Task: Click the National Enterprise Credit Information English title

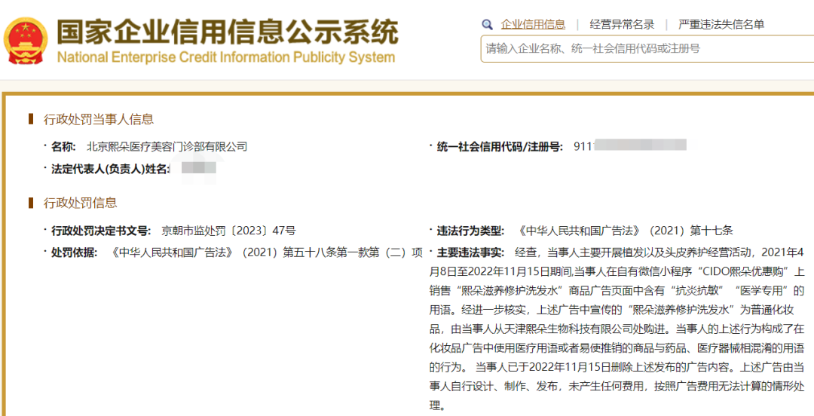Action: [x=226, y=57]
